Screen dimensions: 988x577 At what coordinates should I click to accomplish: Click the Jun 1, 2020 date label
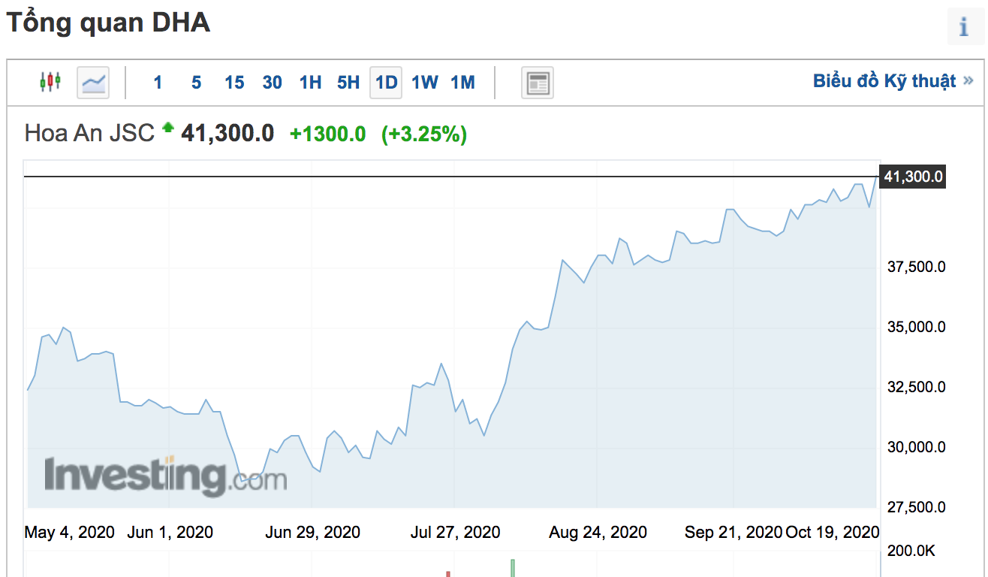click(170, 533)
